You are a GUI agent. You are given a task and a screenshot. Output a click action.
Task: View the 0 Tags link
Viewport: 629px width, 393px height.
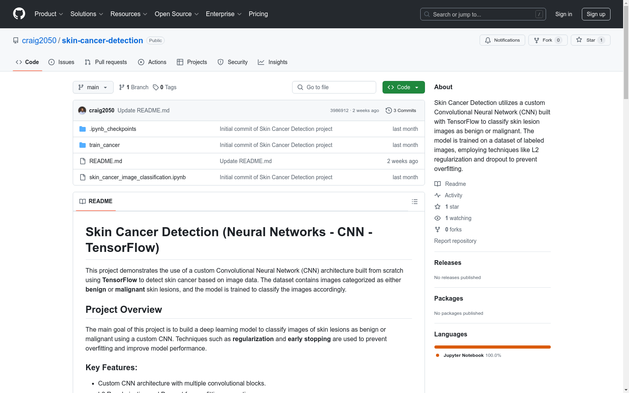pyautogui.click(x=165, y=87)
